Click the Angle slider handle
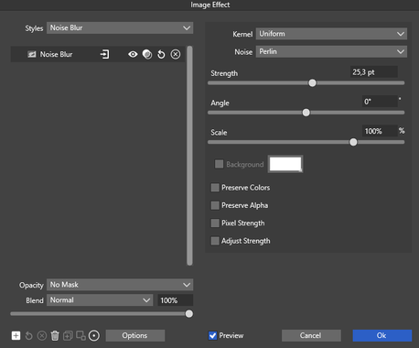 [x=306, y=113]
